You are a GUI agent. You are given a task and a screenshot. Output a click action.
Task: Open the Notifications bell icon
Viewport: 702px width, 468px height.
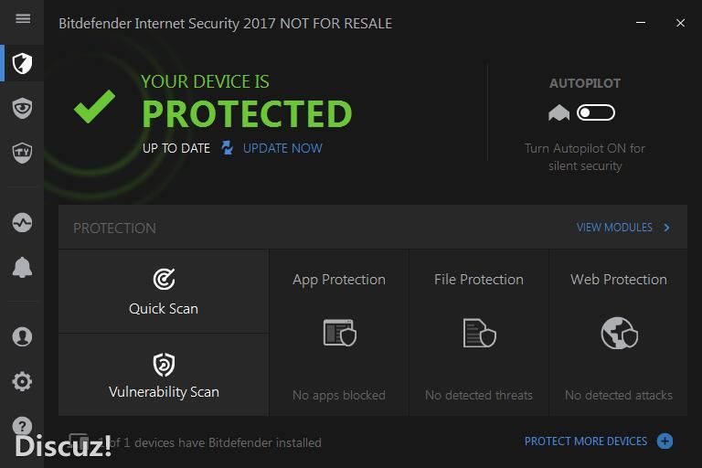pos(23,267)
